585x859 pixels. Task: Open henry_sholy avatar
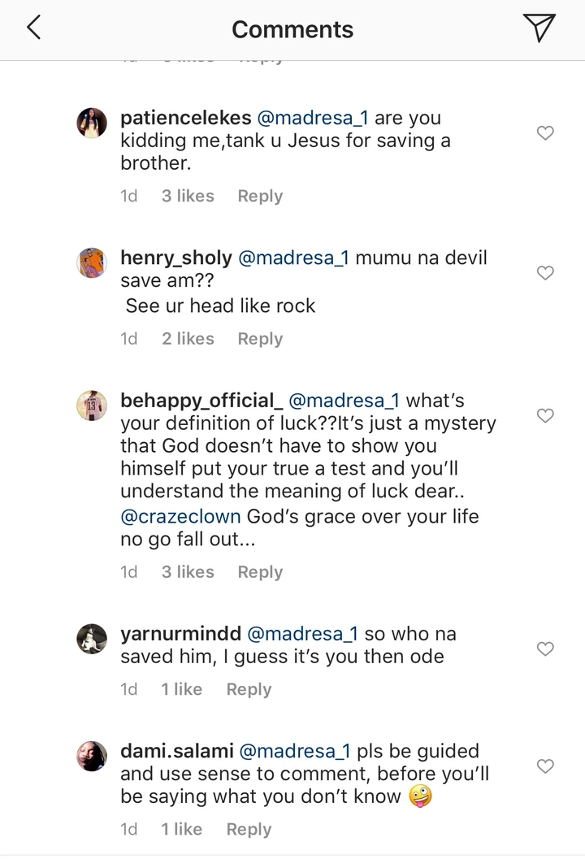click(92, 263)
